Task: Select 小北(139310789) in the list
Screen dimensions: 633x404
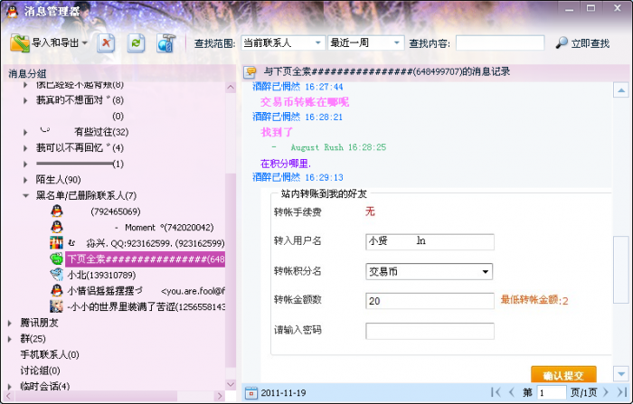Action: 101,276
